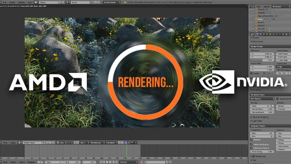Open the Path Tracing integrator dropdown

(262, 99)
